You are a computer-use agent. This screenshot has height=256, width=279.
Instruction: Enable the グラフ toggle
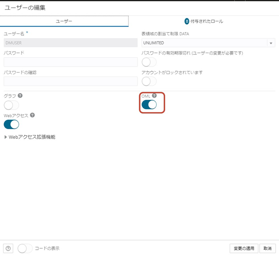[x=11, y=105]
